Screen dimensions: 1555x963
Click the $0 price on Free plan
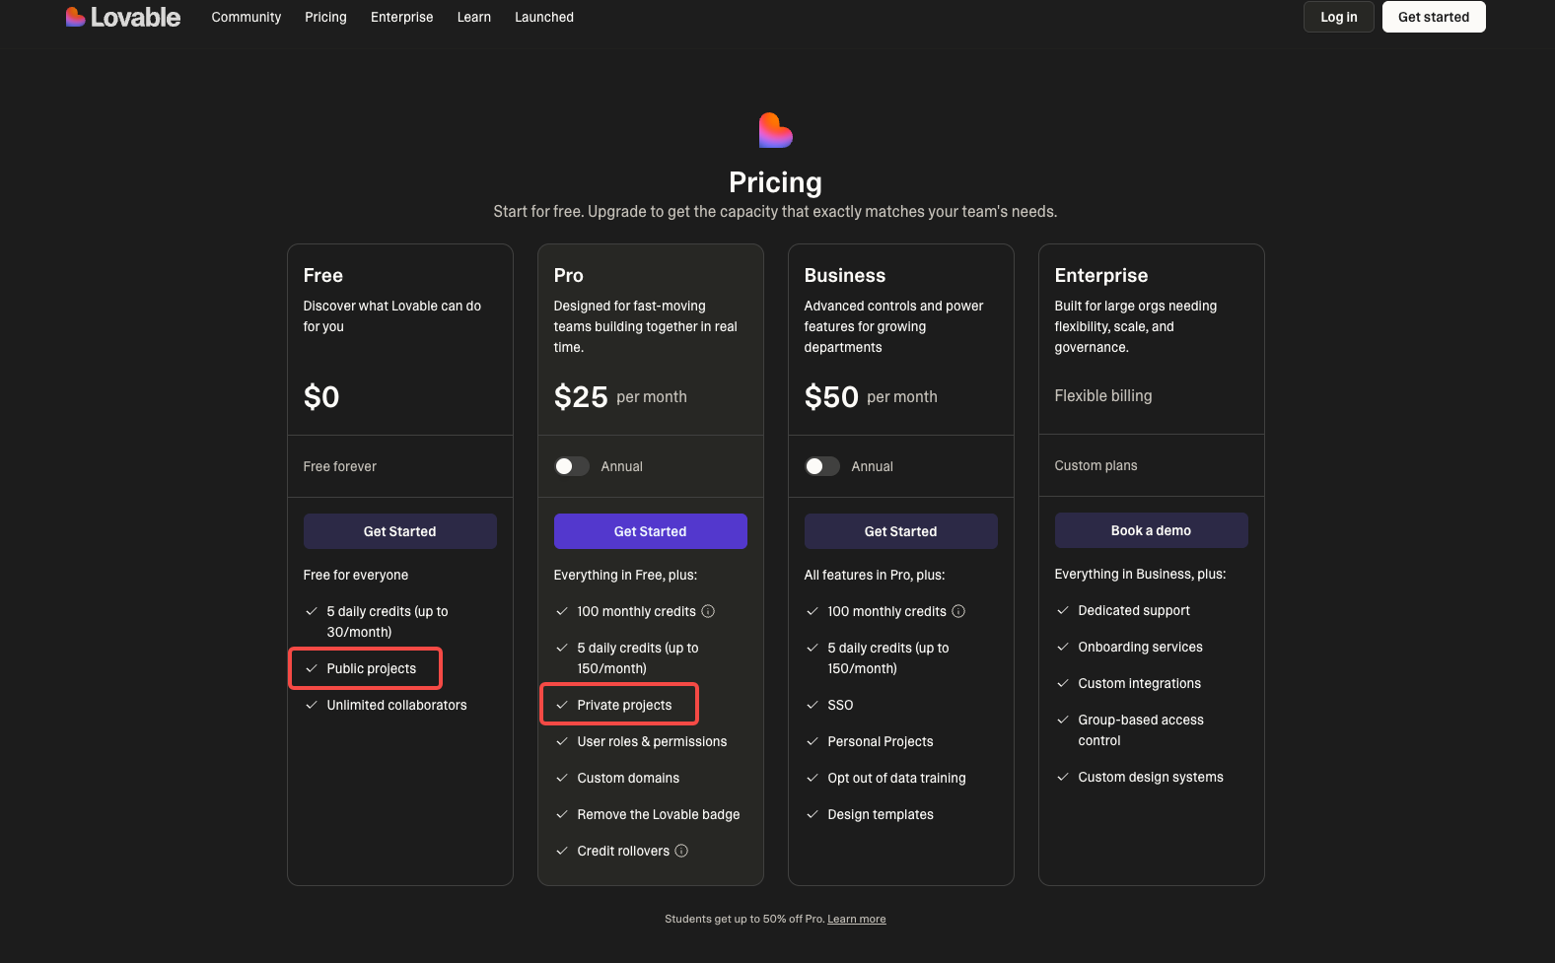pos(321,396)
